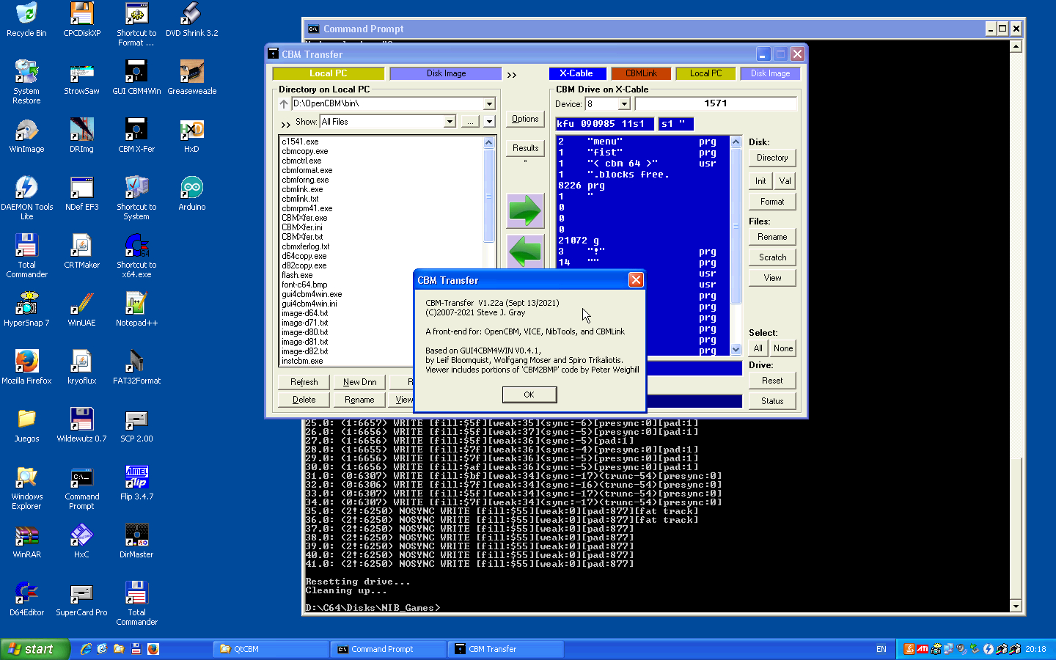Switch to Local PC source tab
The width and height of the screenshot is (1056, 660).
coord(328,73)
